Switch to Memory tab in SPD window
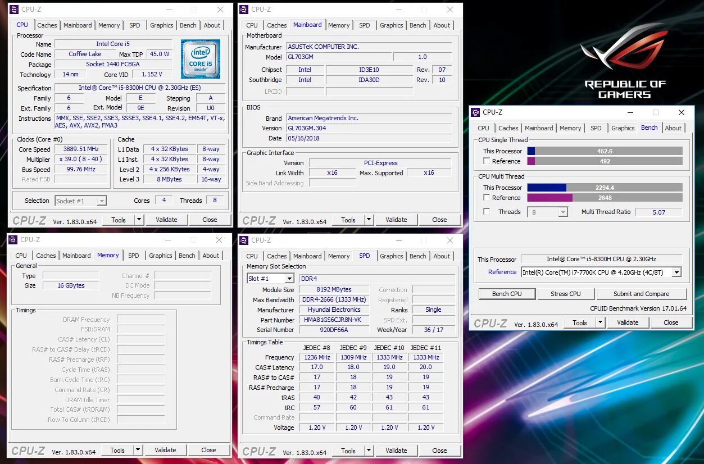The image size is (704, 464). 339,256
